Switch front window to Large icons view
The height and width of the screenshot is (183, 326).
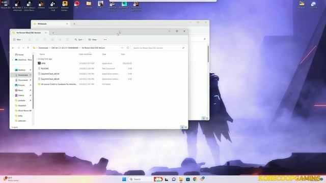pos(186,127)
